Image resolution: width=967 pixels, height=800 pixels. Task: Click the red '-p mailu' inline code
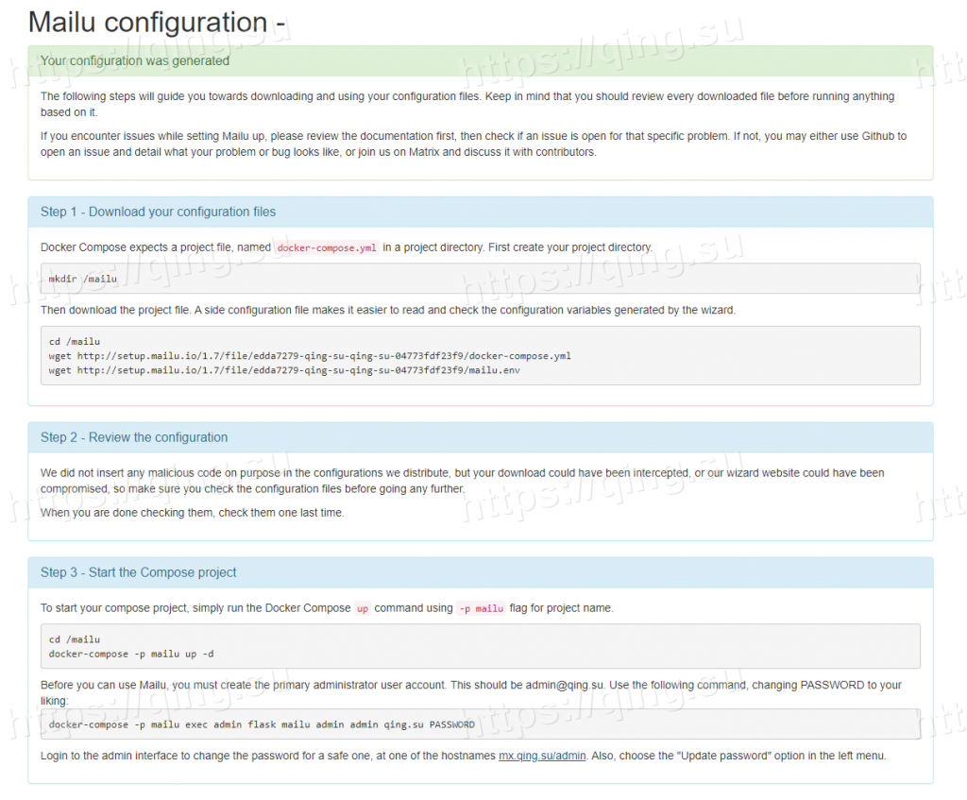pos(481,609)
